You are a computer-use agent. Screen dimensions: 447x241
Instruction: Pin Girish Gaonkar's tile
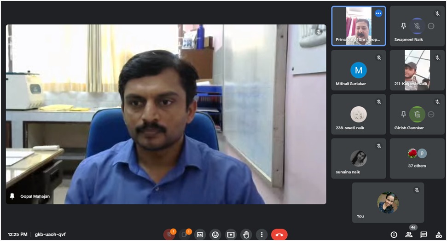(403, 114)
